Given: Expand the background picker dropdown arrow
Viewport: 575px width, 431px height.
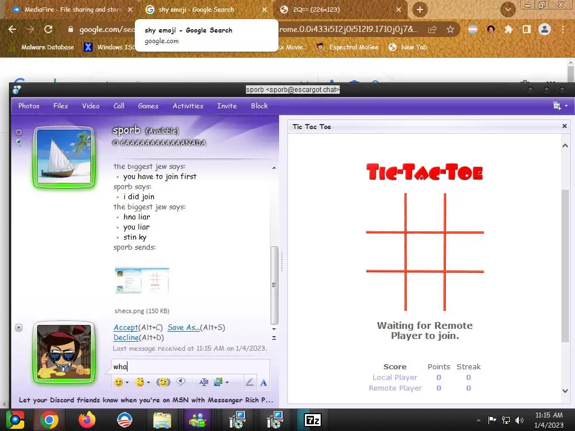Looking at the screenshot, I should click(227, 382).
